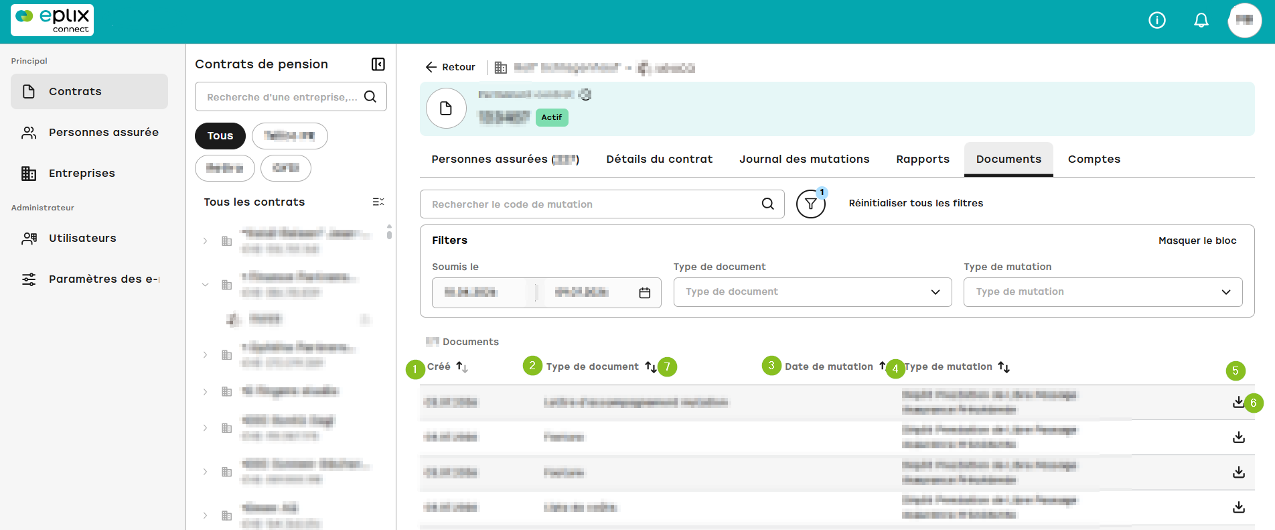Click the Soumis le date range field
The width and height of the screenshot is (1275, 530).
tap(546, 293)
